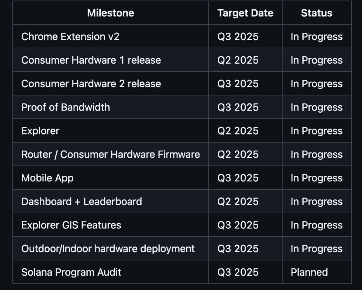Click the Planned status of Solana audit
Image resolution: width=362 pixels, height=290 pixels.
point(309,272)
